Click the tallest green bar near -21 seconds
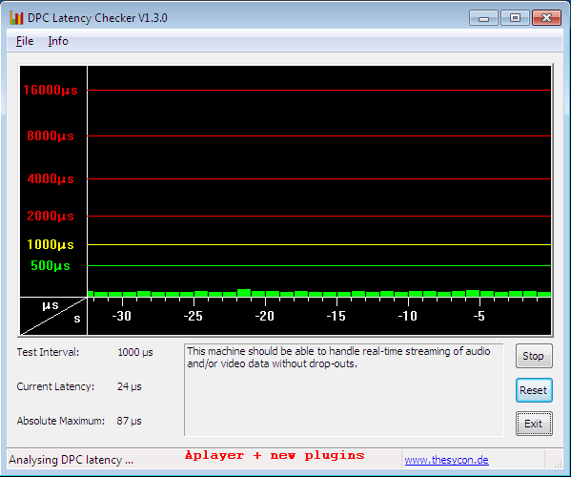571x477 pixels. point(244,293)
